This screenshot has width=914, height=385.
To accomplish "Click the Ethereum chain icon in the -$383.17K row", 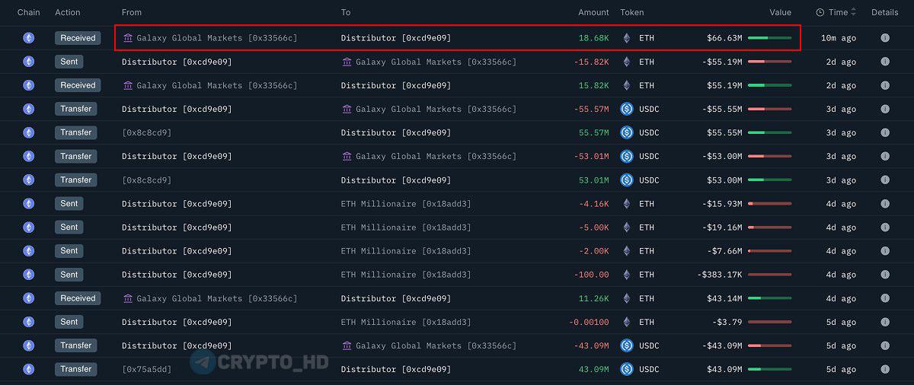I will click(29, 275).
